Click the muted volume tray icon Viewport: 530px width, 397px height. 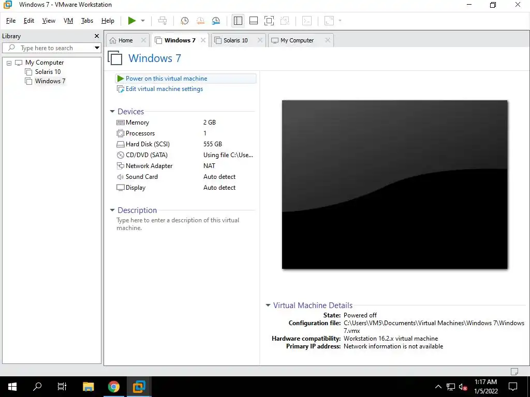click(x=463, y=387)
